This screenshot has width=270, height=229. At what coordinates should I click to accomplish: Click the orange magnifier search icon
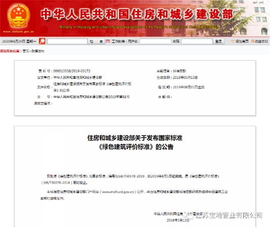42,41
